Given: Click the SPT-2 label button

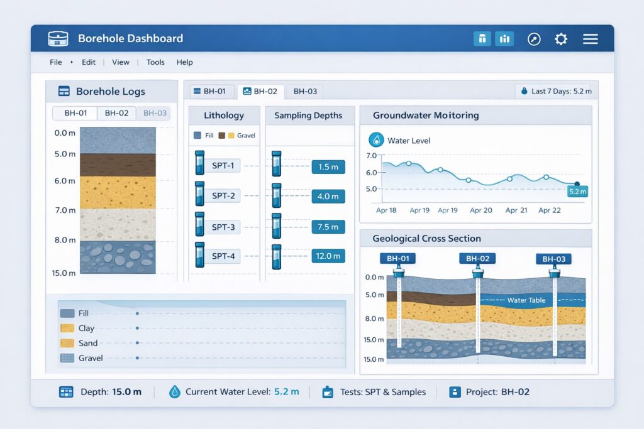Looking at the screenshot, I should 223,195.
